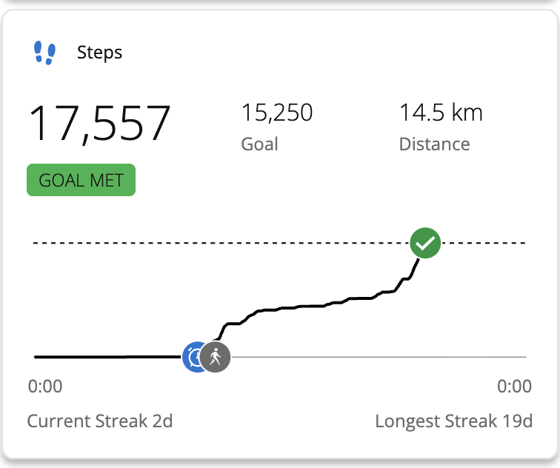Click the Distance label
The image size is (560, 468).
tap(434, 144)
